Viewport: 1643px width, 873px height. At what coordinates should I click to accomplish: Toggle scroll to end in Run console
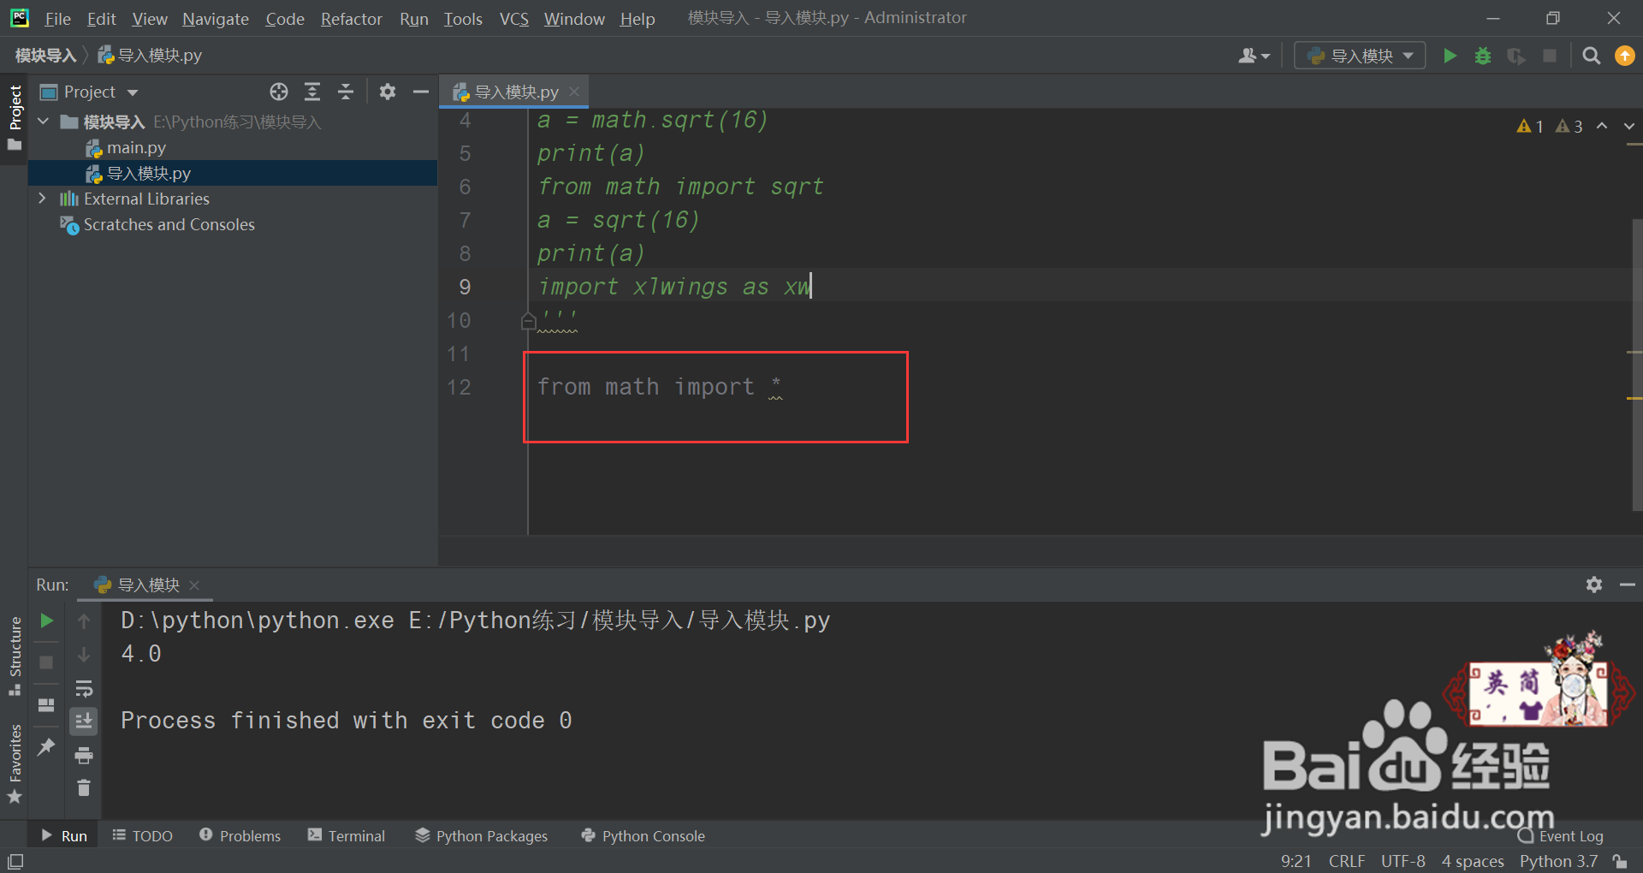tap(84, 722)
